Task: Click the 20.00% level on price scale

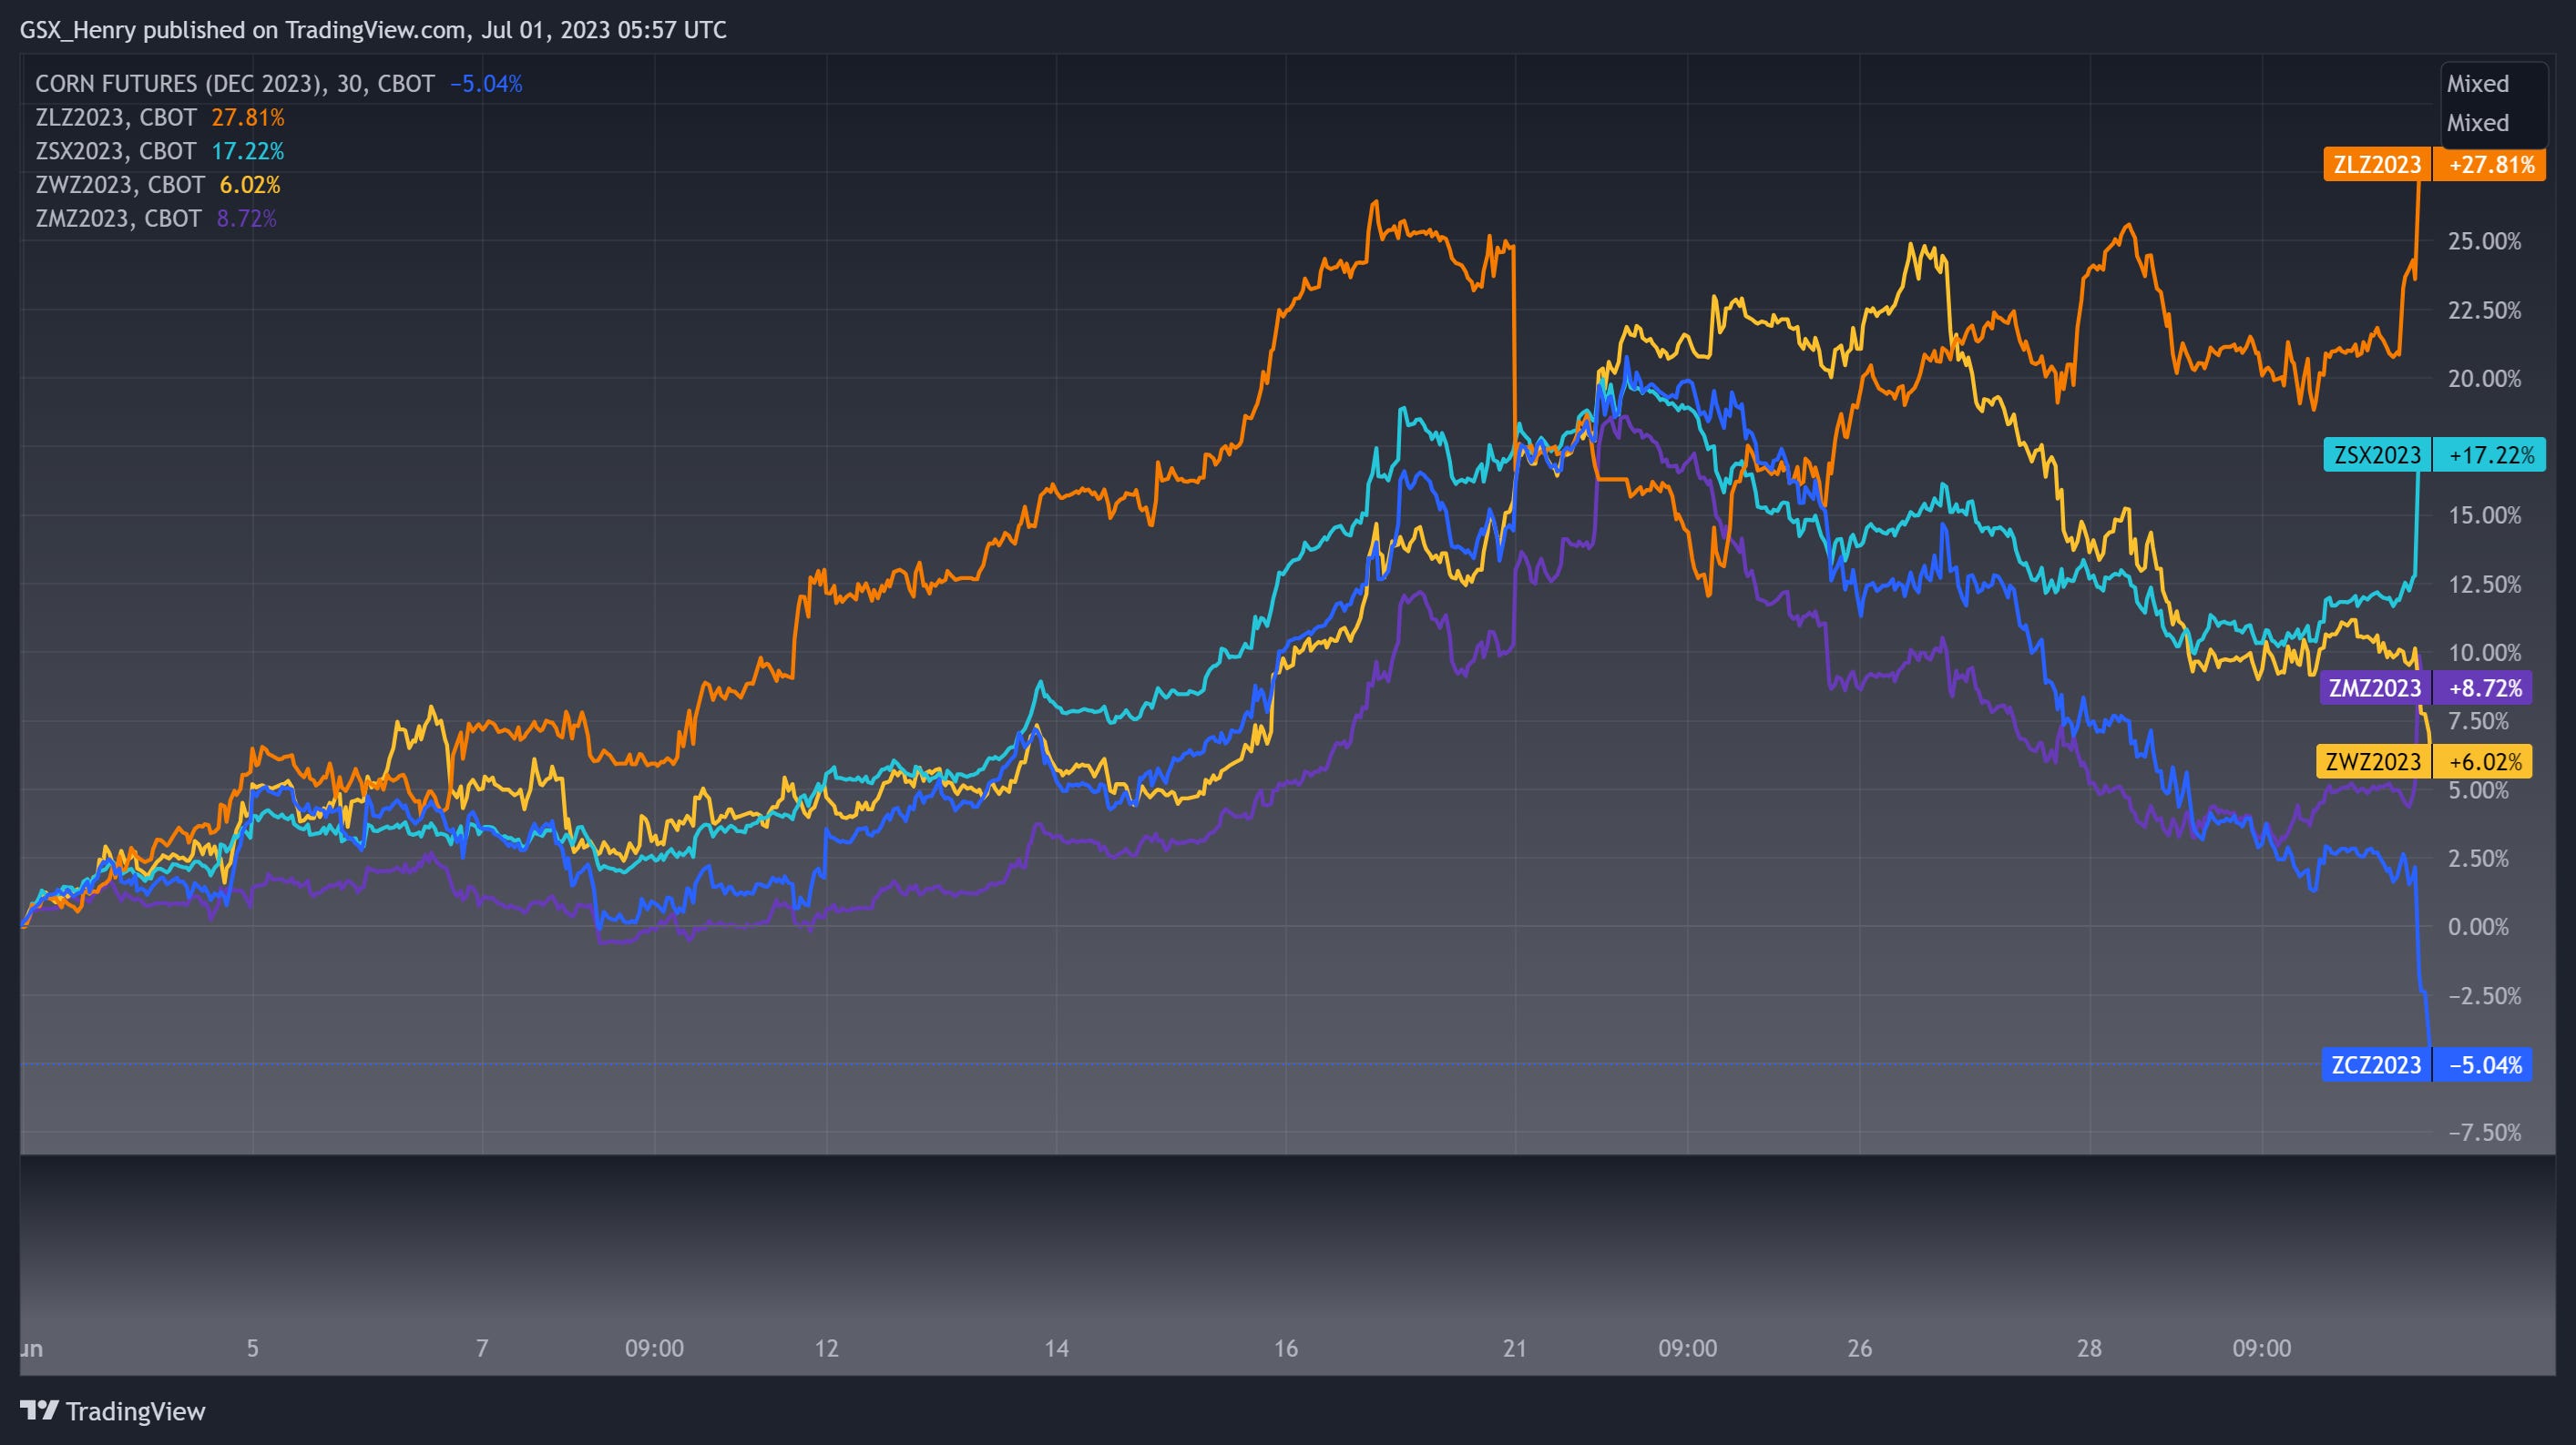Action: click(2484, 379)
